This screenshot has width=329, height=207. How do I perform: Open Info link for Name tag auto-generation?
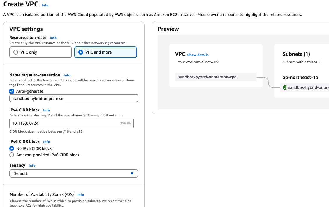(67, 76)
